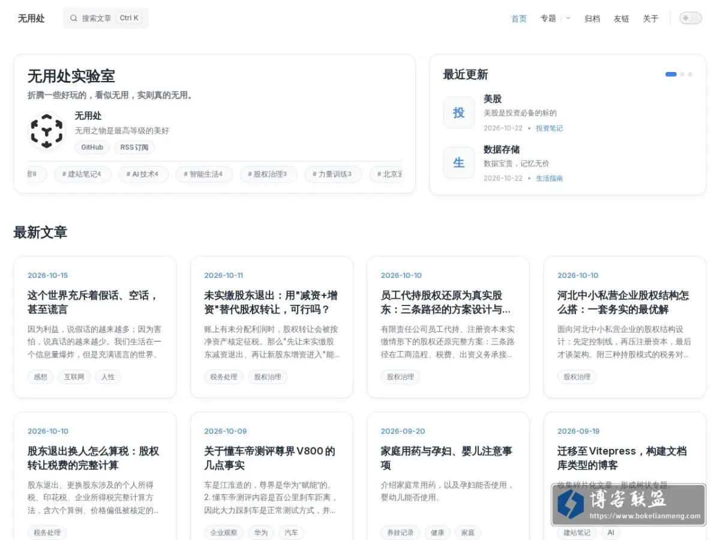
Task: Select the AI技术 tag
Action: [143, 175]
